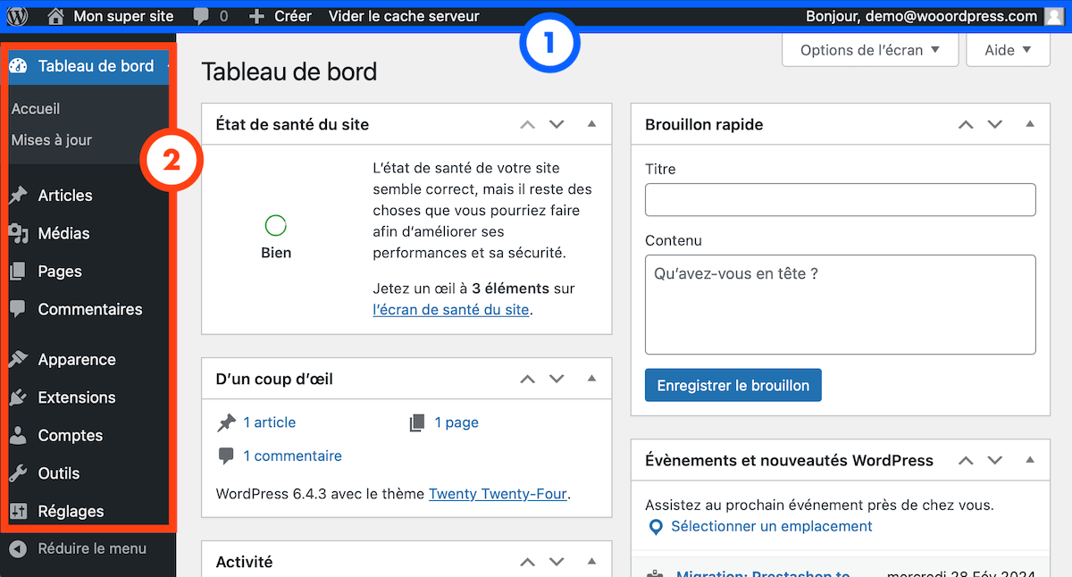Screen dimensions: 1072x577
Task: Click the green Bien health status circle
Action: click(276, 225)
